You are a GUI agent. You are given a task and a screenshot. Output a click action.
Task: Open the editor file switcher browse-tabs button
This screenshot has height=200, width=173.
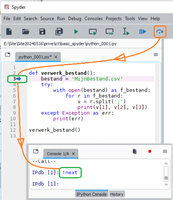click(8, 55)
